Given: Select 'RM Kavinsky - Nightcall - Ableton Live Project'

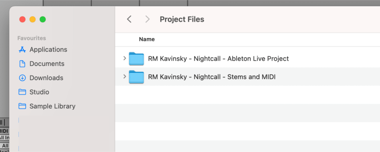Looking at the screenshot, I should (218, 59).
